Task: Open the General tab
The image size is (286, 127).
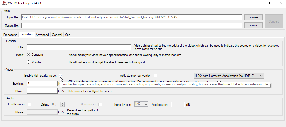Action: [57, 35]
